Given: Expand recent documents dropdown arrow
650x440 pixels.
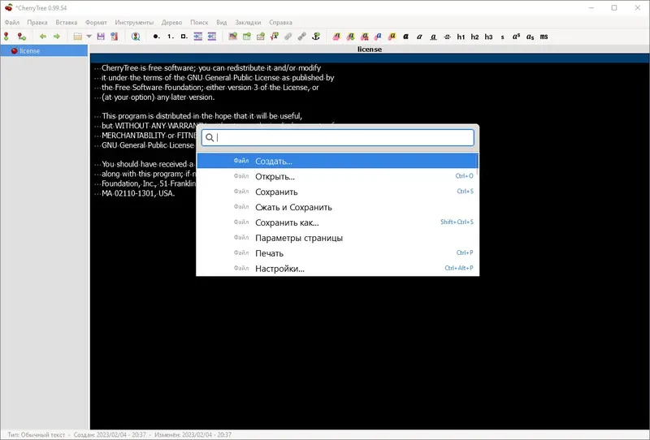Looking at the screenshot, I should [89, 37].
